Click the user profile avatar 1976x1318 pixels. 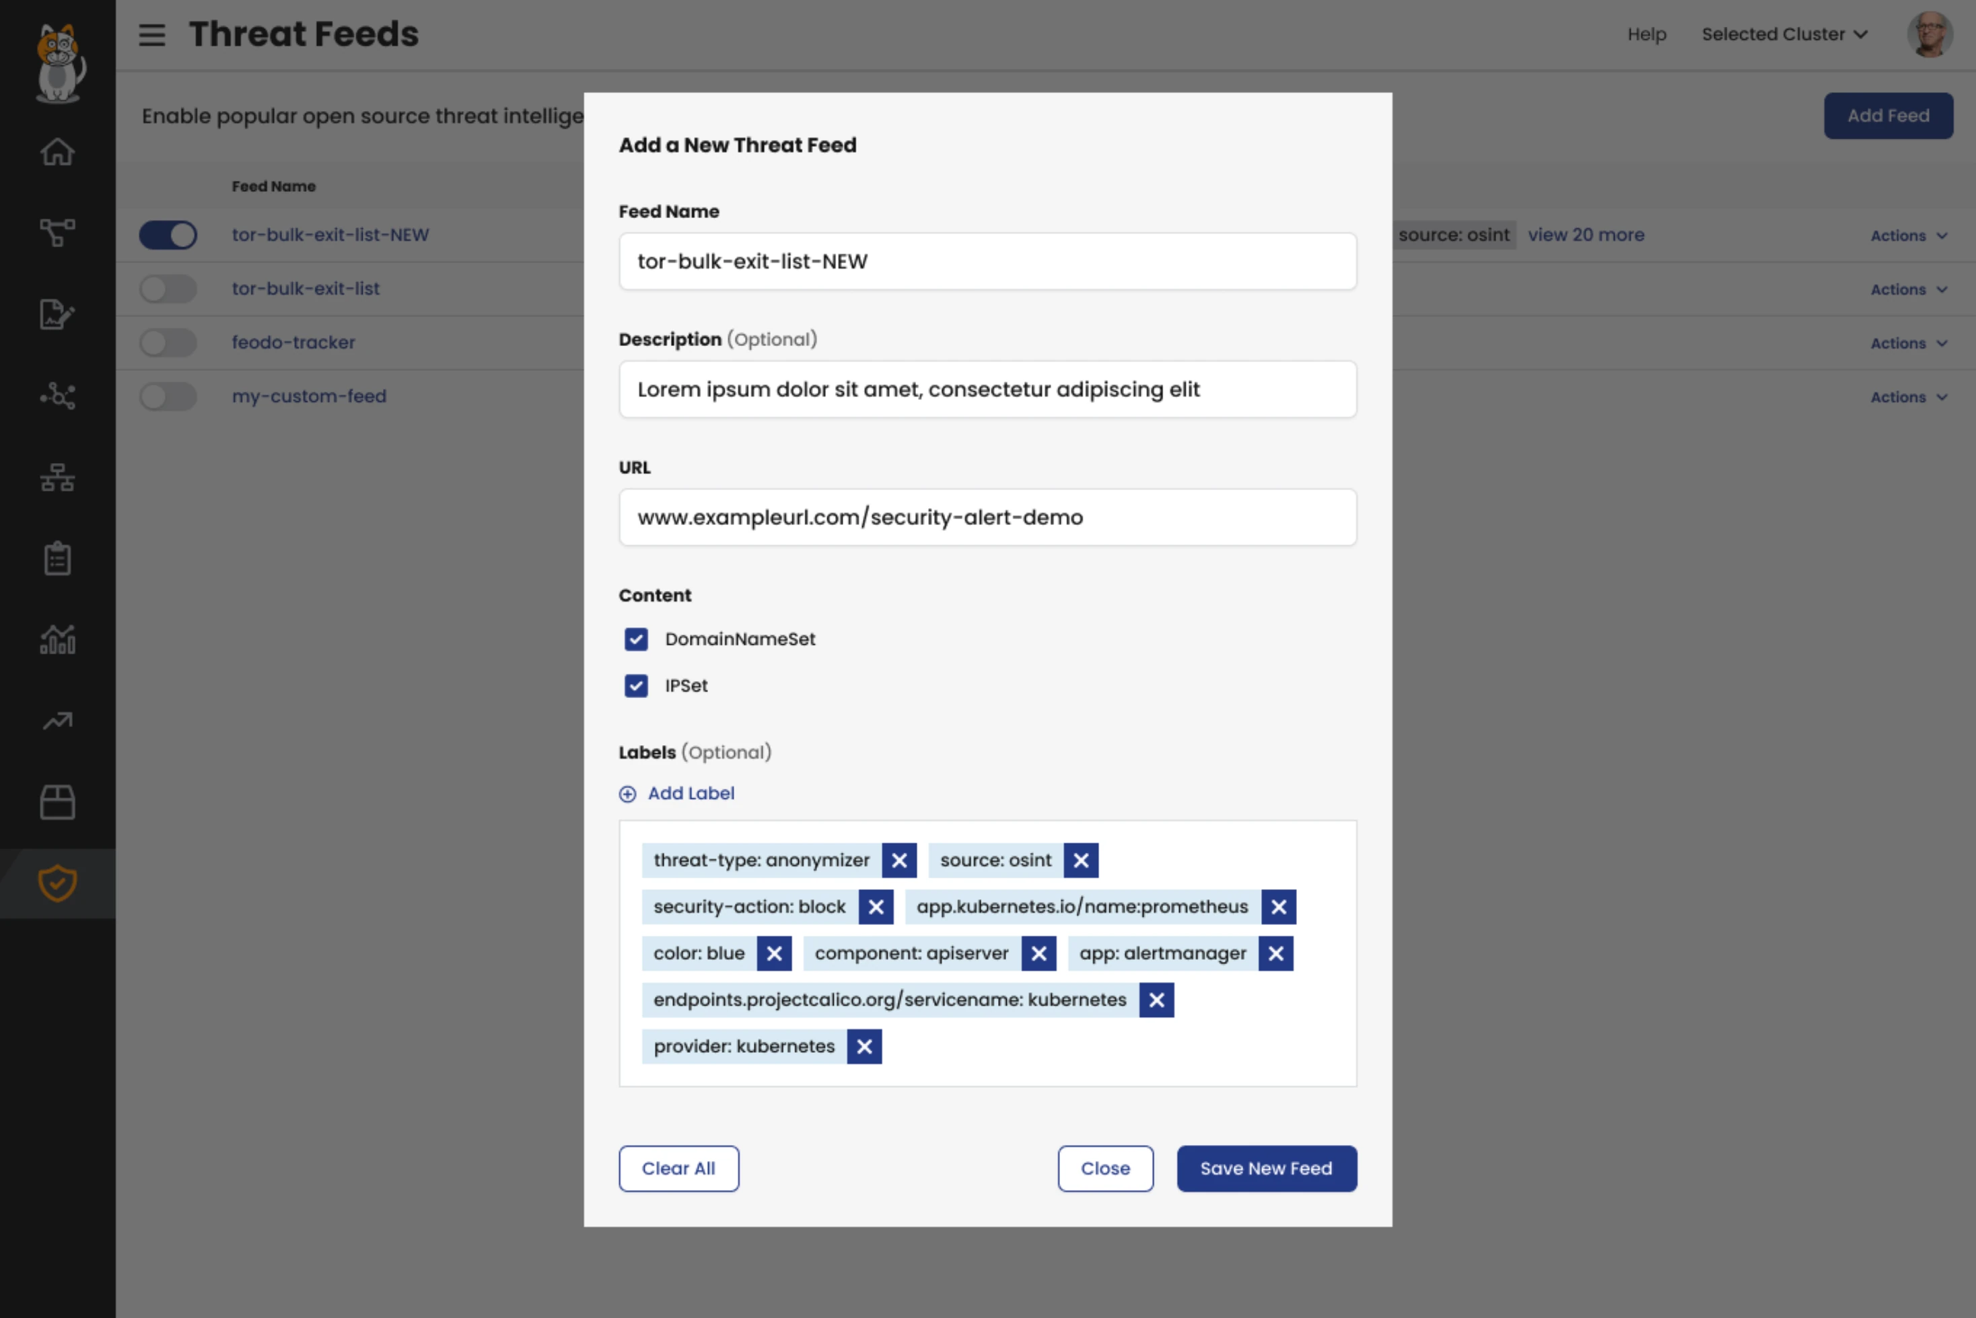[1929, 34]
